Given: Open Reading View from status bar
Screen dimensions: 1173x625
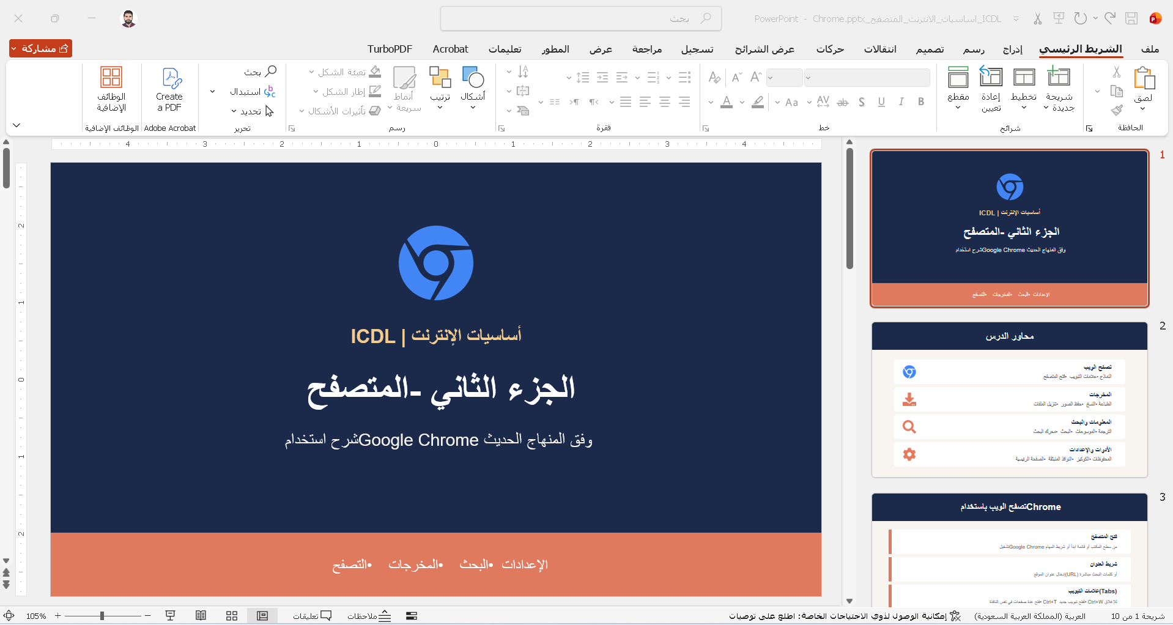Looking at the screenshot, I should tap(201, 616).
